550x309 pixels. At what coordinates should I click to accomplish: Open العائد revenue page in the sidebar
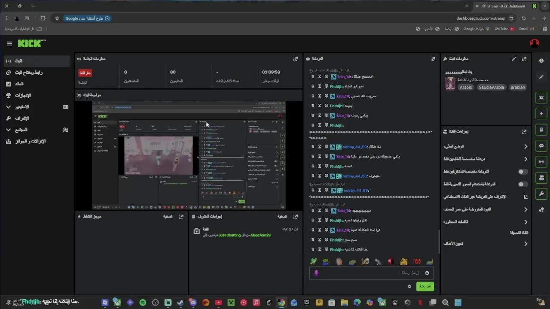37,84
